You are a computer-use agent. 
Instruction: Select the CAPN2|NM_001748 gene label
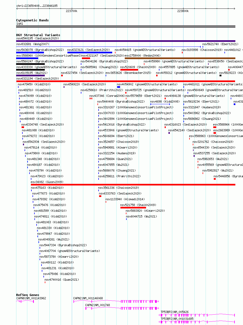(98, 305)
